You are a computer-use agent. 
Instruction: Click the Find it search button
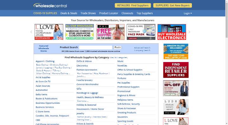117,47
